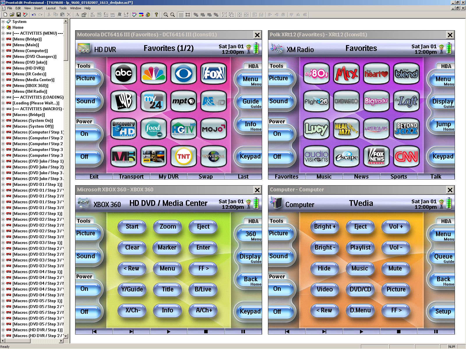Select the abc channel icon
The width and height of the screenshot is (466, 349).
(x=123, y=73)
